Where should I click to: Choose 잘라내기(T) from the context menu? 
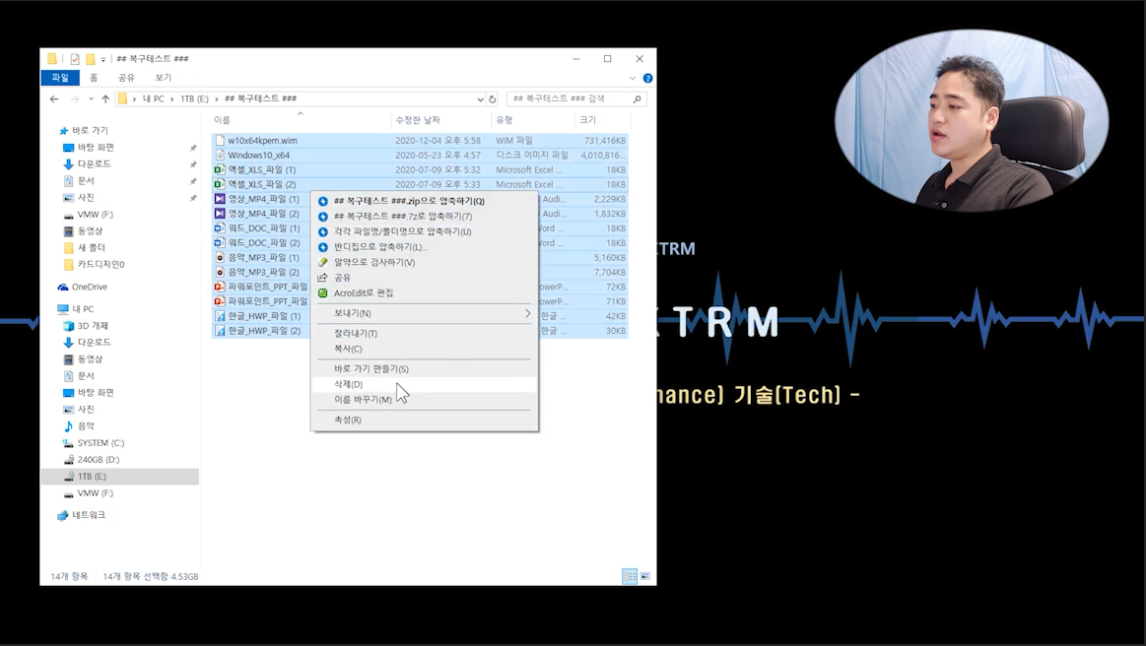424,333
